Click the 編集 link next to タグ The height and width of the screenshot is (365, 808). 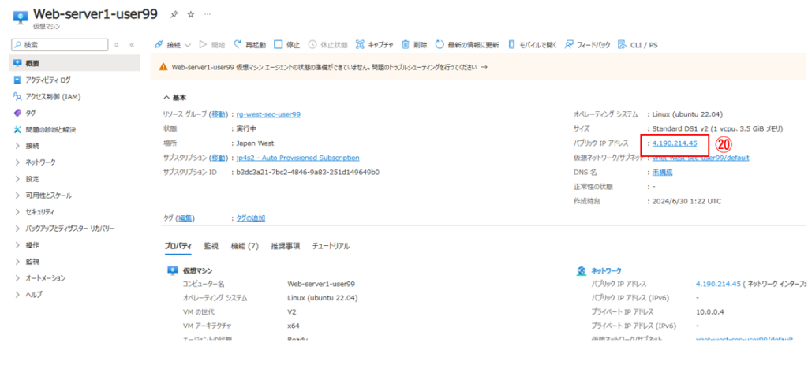185,218
